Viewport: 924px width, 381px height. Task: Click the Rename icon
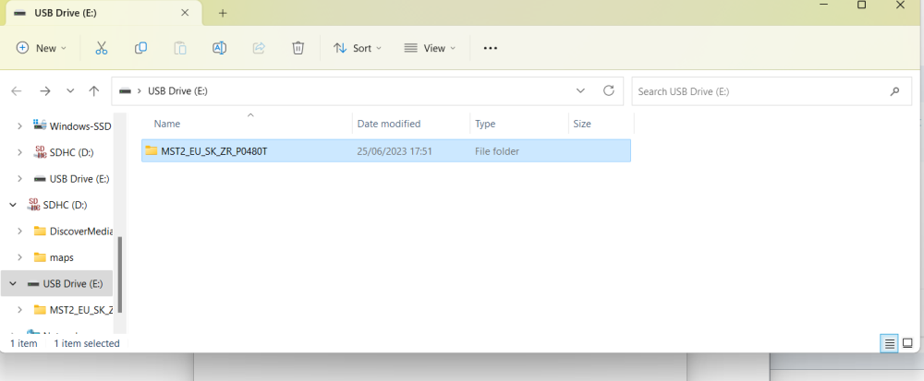219,48
